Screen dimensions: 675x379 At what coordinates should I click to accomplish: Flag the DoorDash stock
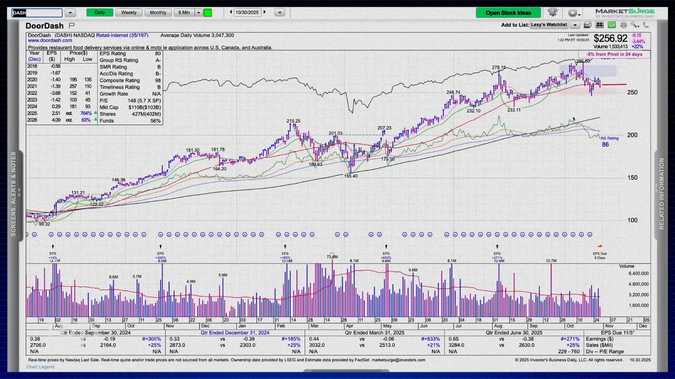(71, 26)
